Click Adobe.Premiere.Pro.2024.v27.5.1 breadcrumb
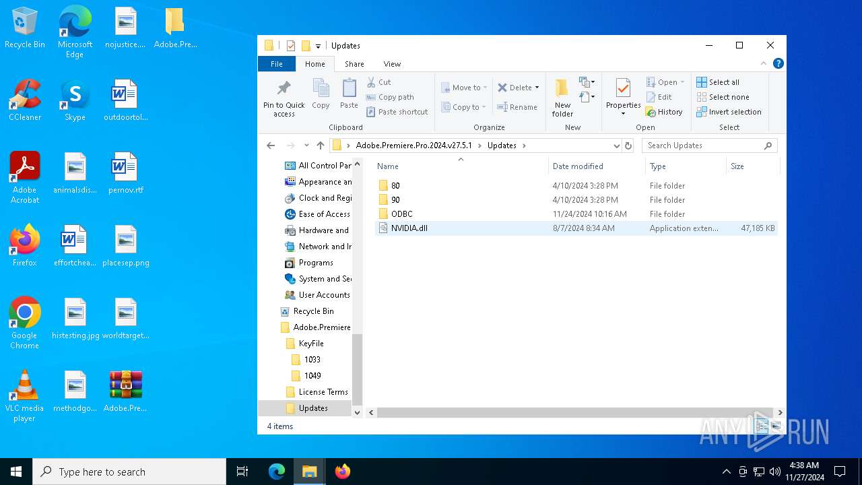Image resolution: width=862 pixels, height=485 pixels. (413, 145)
